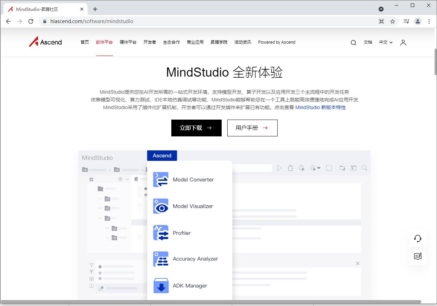Image resolution: width=437 pixels, height=306 pixels.
Task: Open Chrome profile avatar icon
Action: [x=418, y=21]
